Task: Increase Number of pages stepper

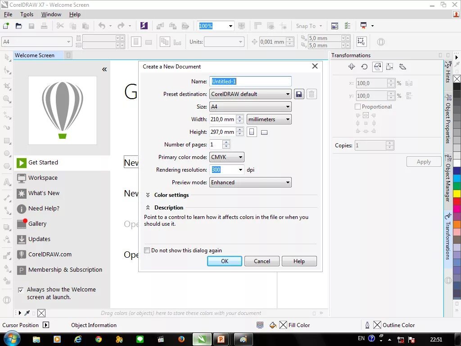Action: point(226,142)
